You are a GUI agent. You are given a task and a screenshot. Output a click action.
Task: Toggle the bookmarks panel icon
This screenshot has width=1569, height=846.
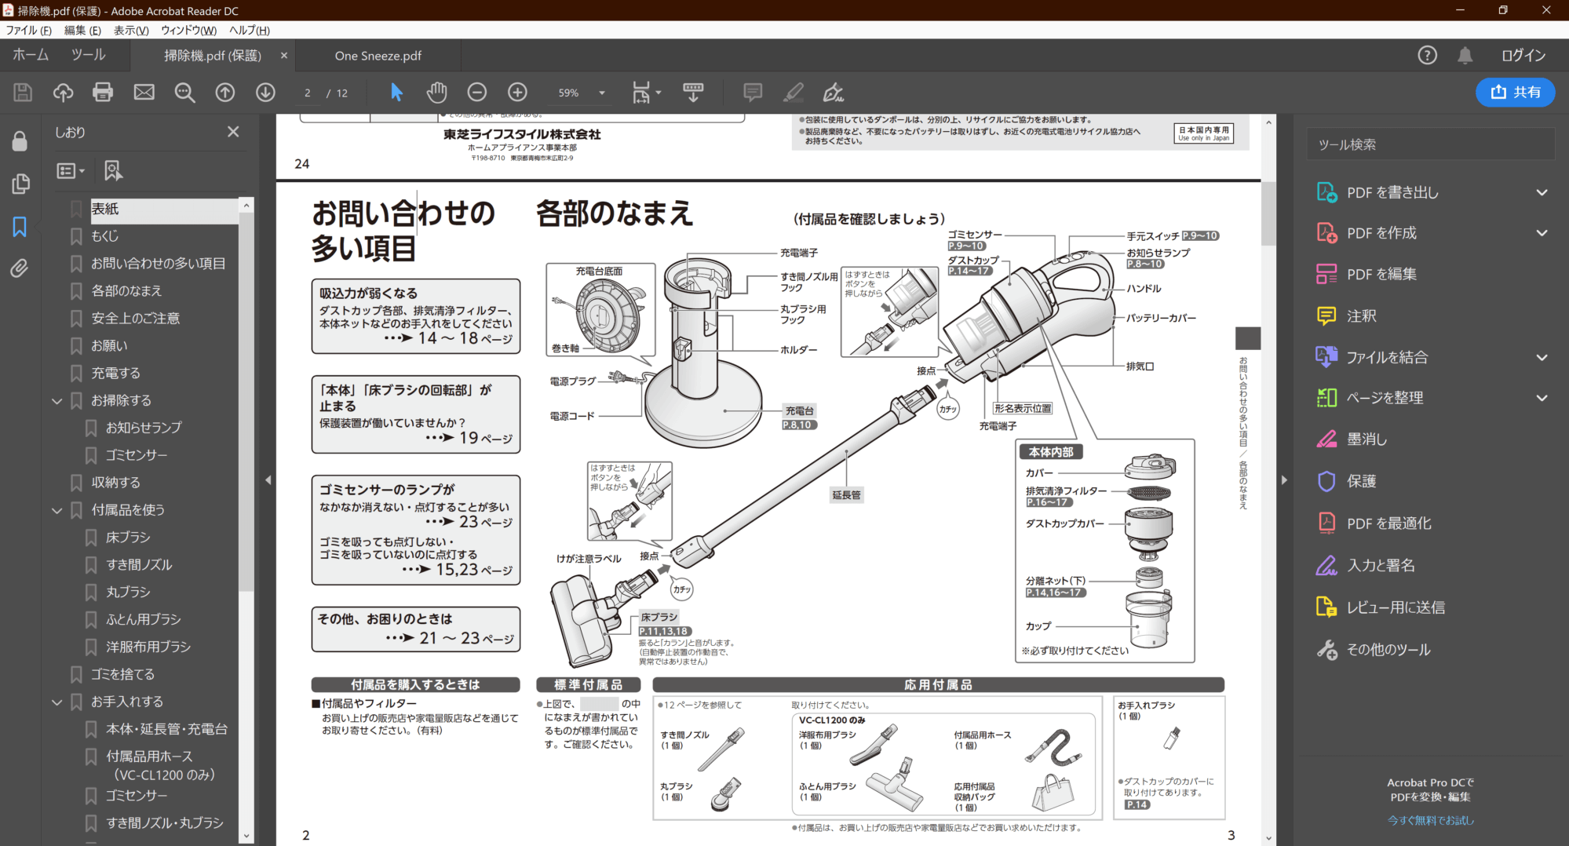[x=20, y=227]
